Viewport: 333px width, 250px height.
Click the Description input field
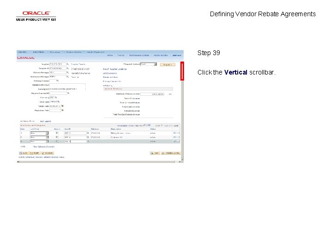pyautogui.click(x=68, y=89)
